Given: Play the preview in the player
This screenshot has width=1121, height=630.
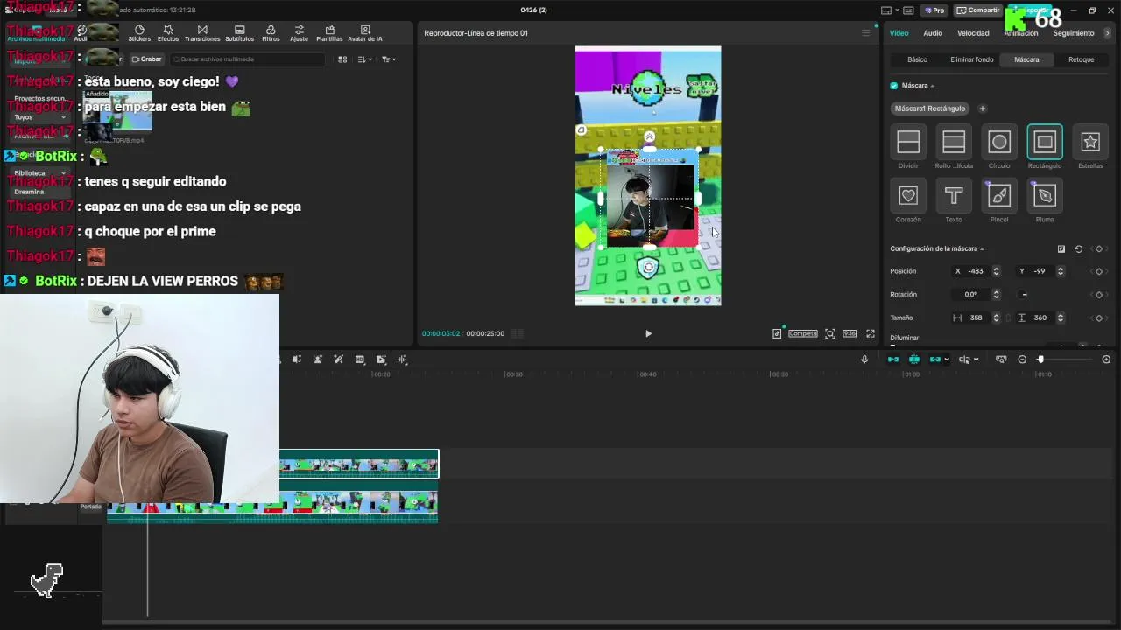Looking at the screenshot, I should (648, 333).
